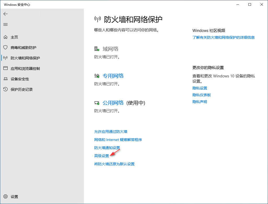Viewport: 268px width, 204px height.
Task: Click 防火墙已打开 under 域网络
Action: [107, 57]
